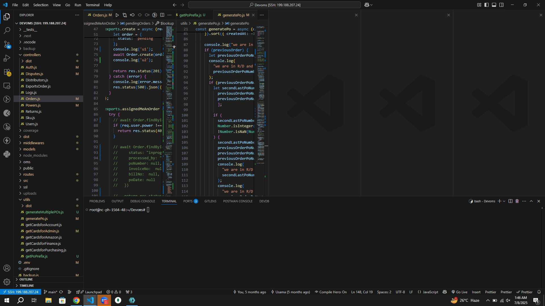Image resolution: width=545 pixels, height=306 pixels.
Task: Toggle primary side bar visibility
Action: (487, 5)
